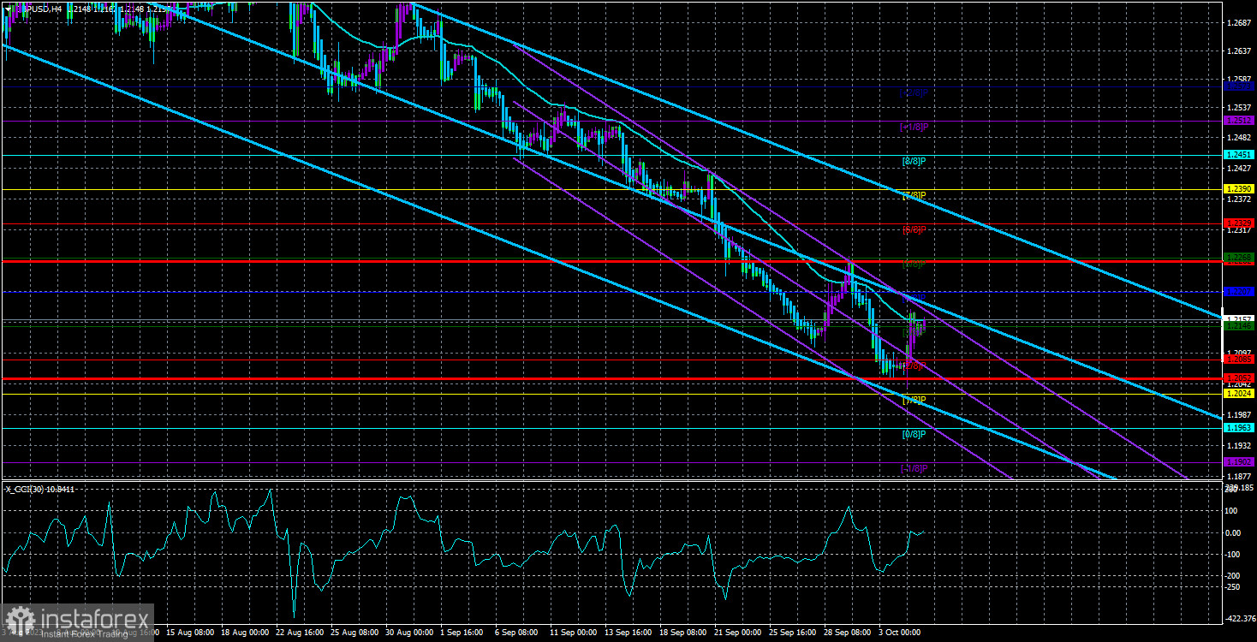The width and height of the screenshot is (1257, 642).
Task: Click the 1.2482 price axis value
Action: (x=1239, y=138)
